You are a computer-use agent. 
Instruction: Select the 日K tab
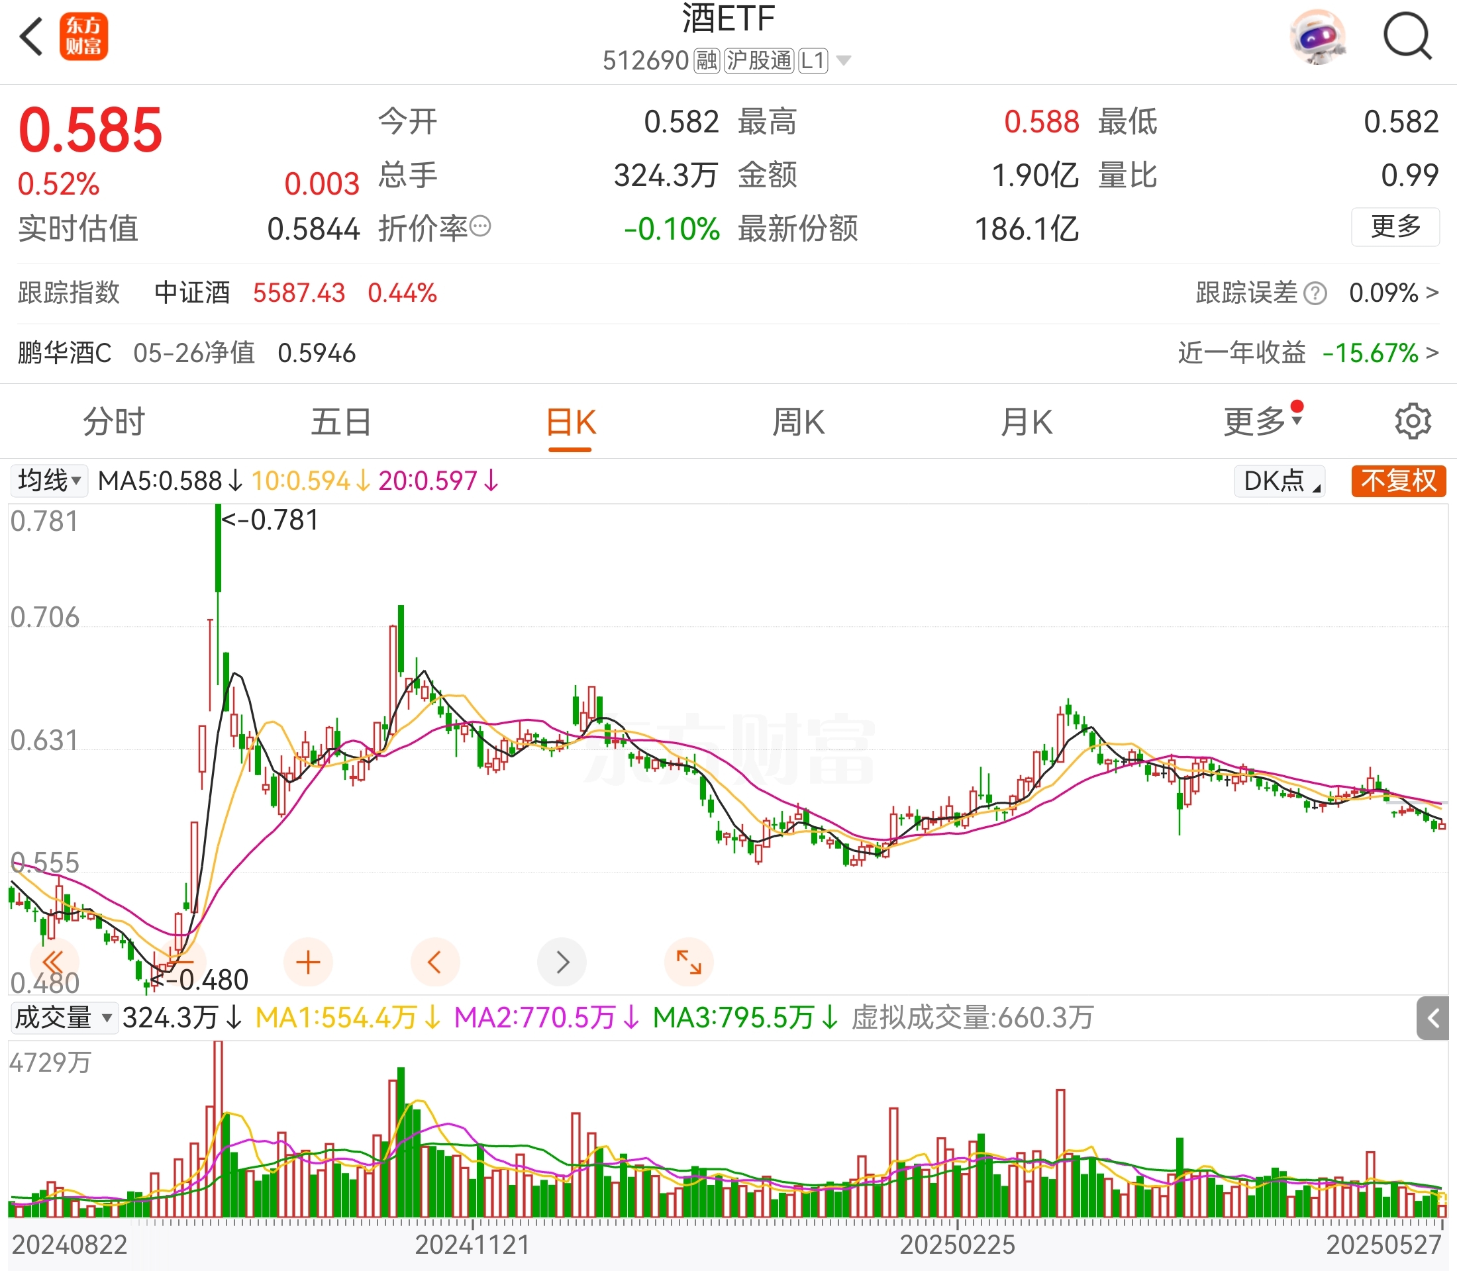pos(570,424)
